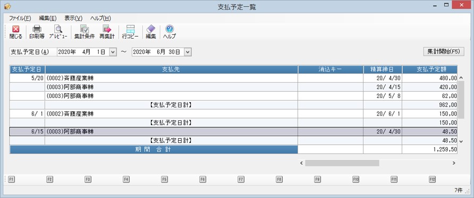This screenshot has height=198, width=474.
Task: Click subtotal row showing 150,00 under 6/ 1
Action: [x=233, y=123]
